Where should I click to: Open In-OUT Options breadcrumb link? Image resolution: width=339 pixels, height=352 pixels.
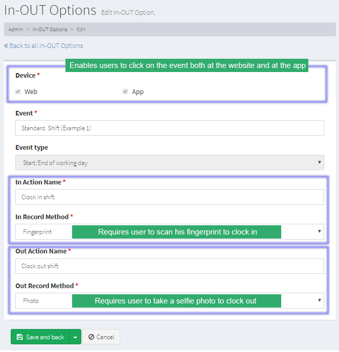pos(50,30)
